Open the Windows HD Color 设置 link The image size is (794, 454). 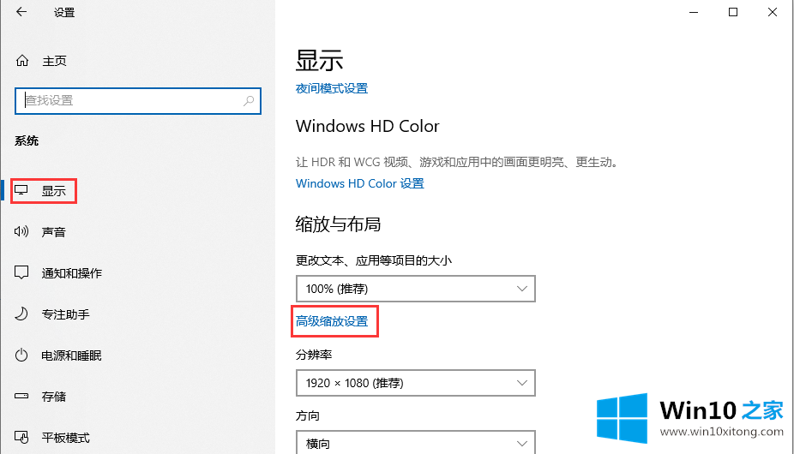(x=359, y=183)
